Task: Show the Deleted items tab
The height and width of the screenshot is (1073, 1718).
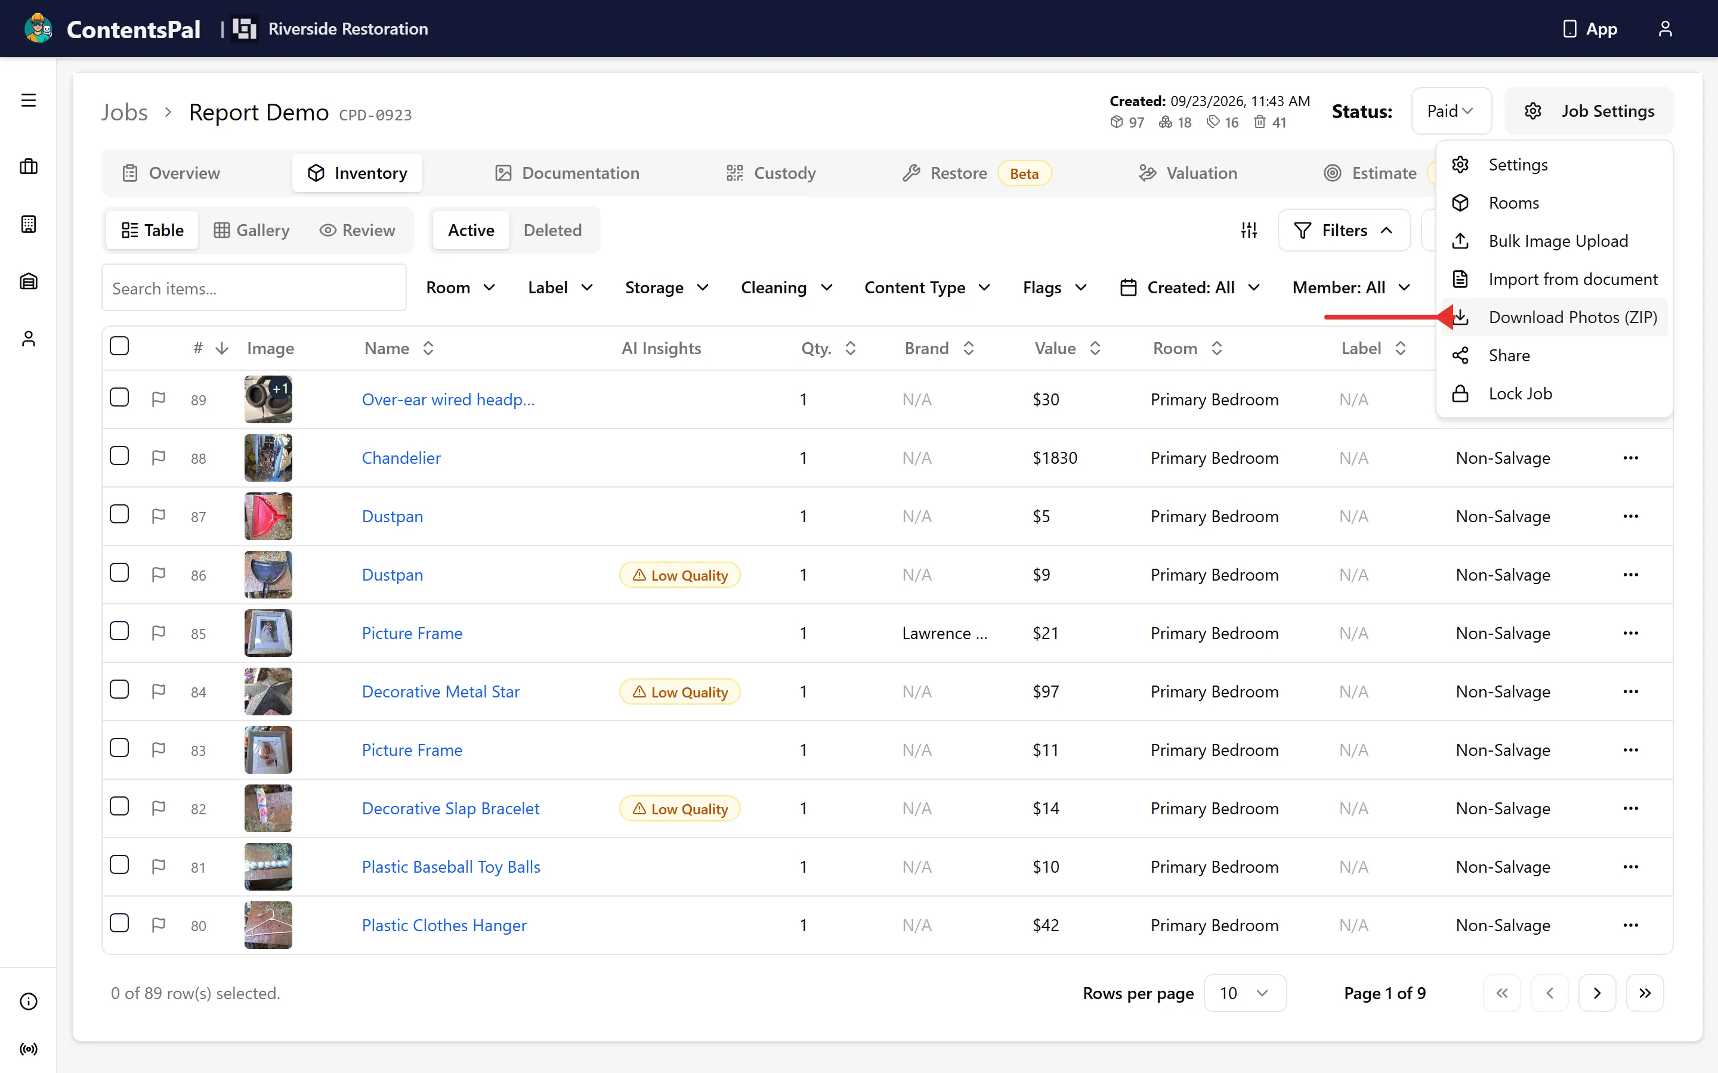Action: [x=552, y=230]
